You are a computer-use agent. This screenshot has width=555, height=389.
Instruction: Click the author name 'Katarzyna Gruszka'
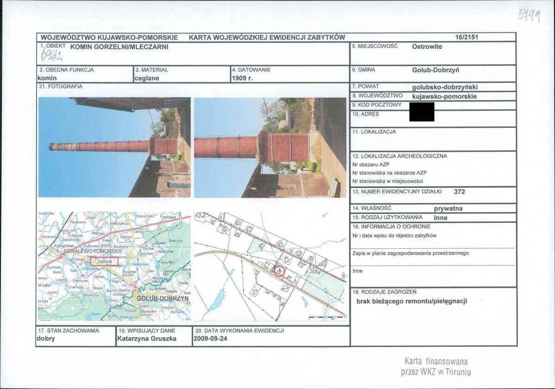point(147,339)
